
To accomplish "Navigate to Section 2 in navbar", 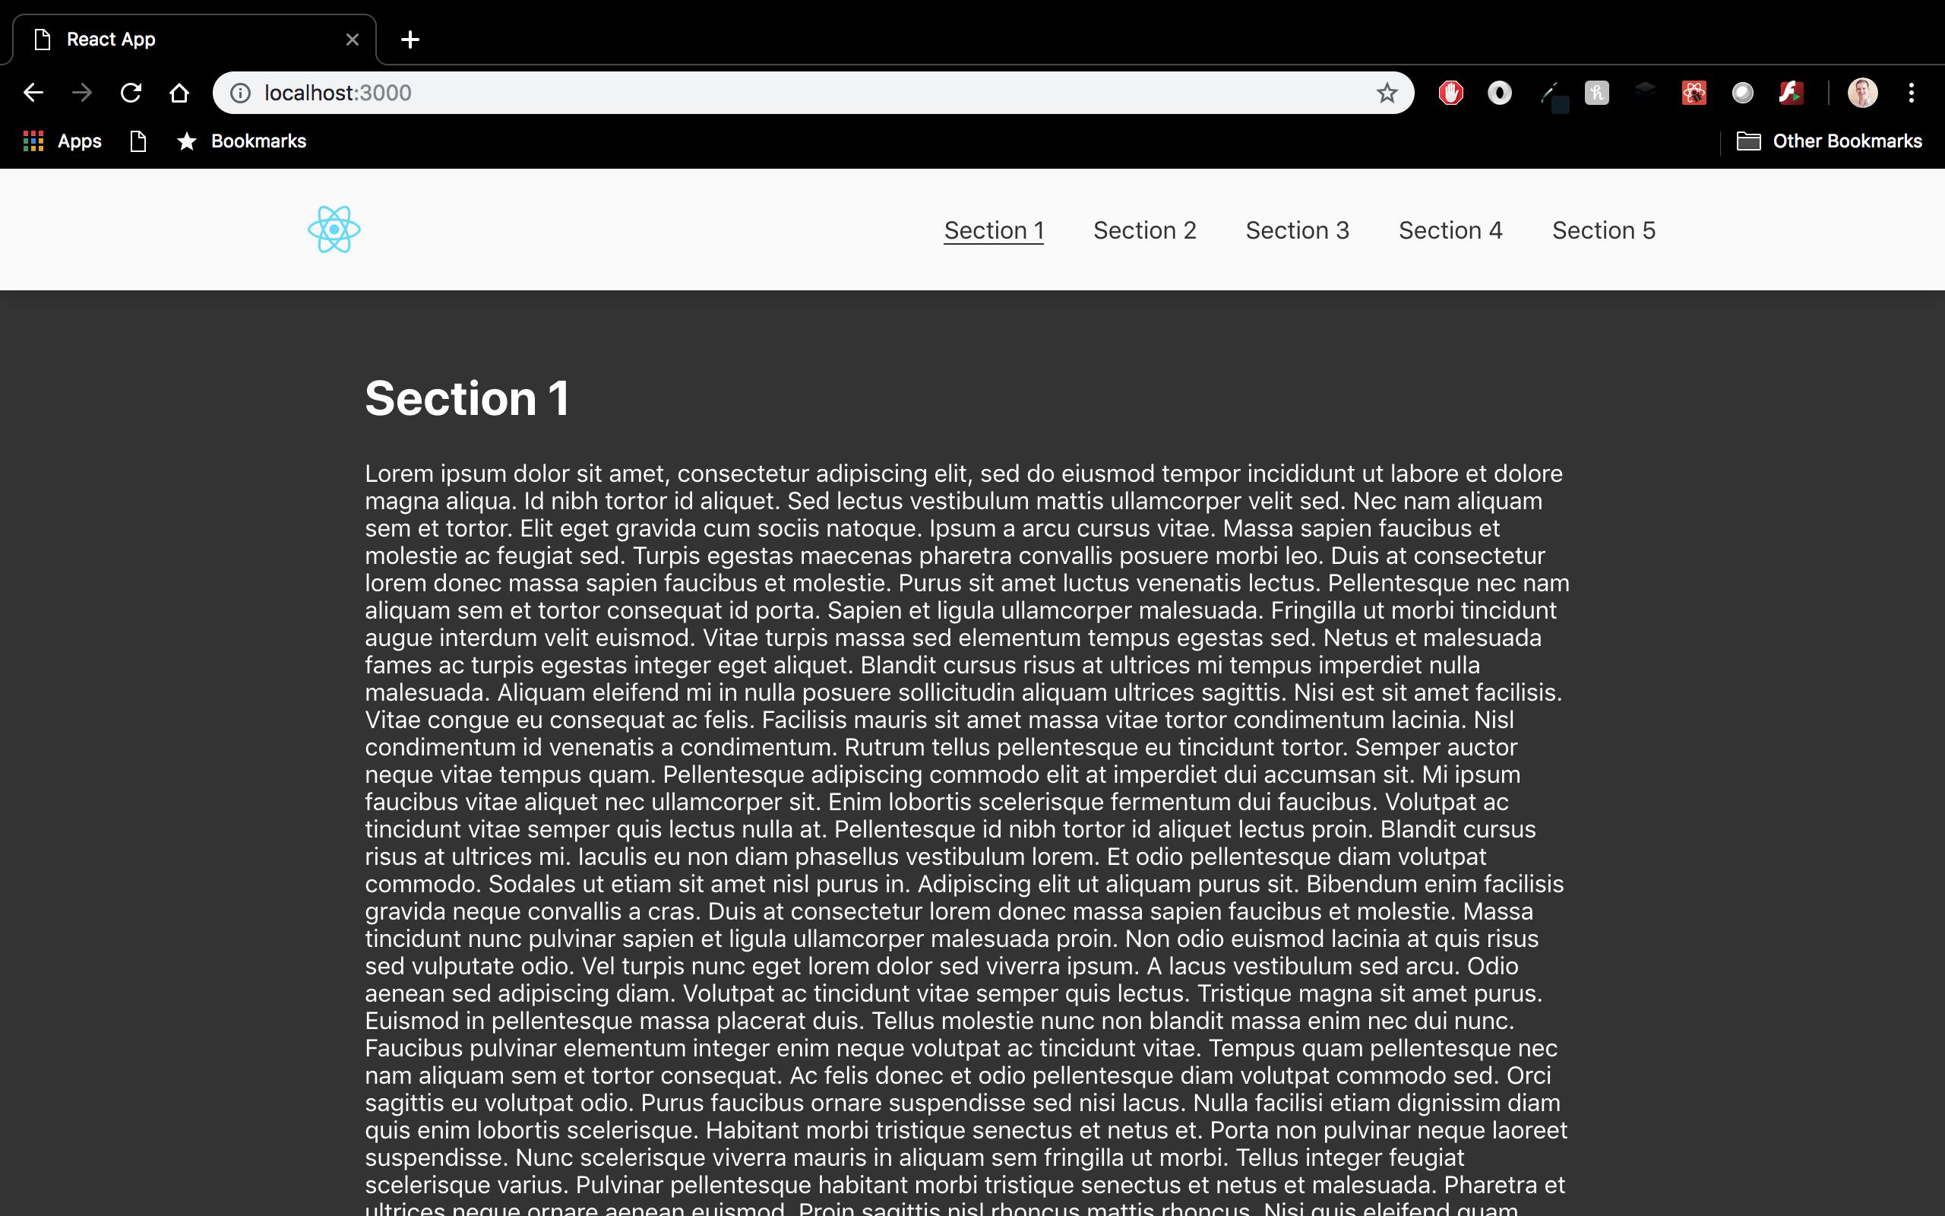I will tap(1144, 230).
